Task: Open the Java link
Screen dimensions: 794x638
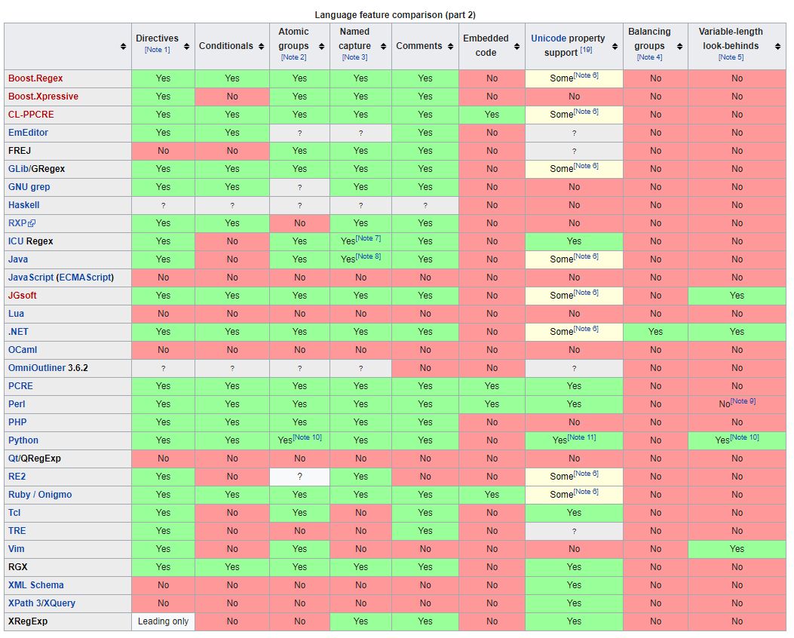Action: [18, 259]
